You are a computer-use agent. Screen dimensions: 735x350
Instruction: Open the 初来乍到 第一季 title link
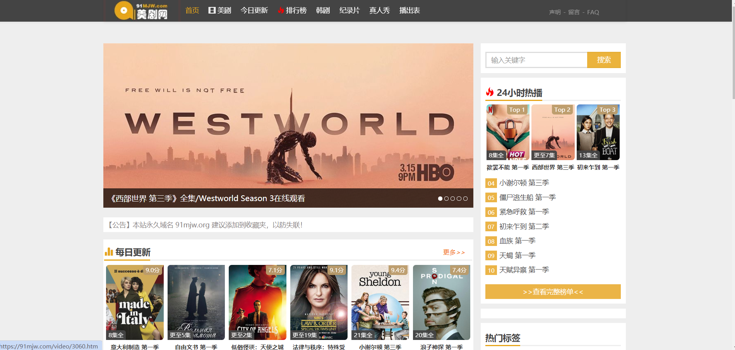(598, 167)
